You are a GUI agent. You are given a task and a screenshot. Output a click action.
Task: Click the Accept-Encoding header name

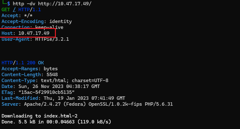(x=21, y=21)
